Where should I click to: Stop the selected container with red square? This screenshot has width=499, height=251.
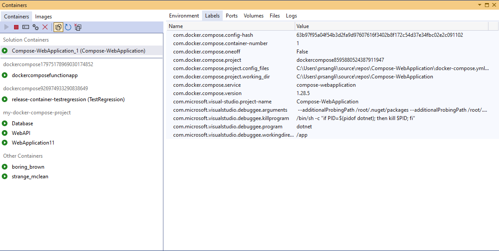[16, 27]
